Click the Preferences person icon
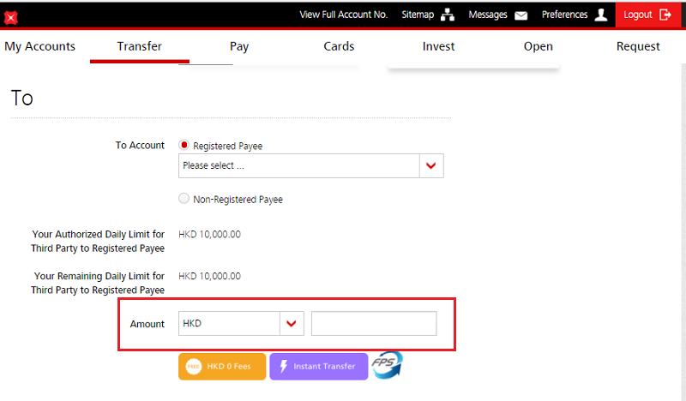 [x=601, y=15]
